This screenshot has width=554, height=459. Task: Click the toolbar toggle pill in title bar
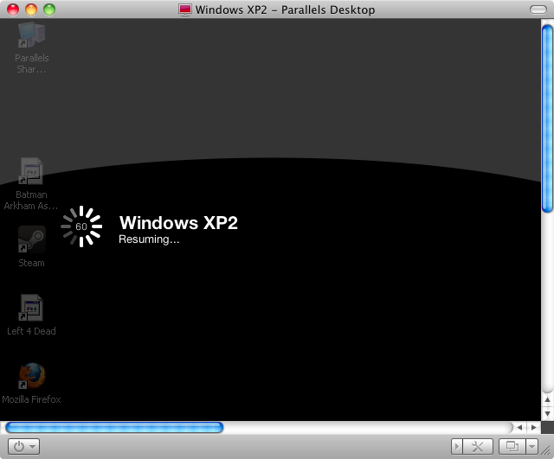point(538,10)
